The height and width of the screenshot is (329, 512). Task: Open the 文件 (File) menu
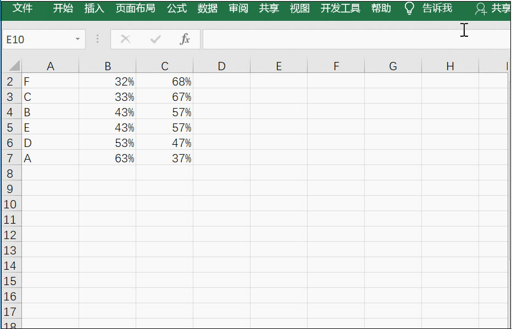23,8
